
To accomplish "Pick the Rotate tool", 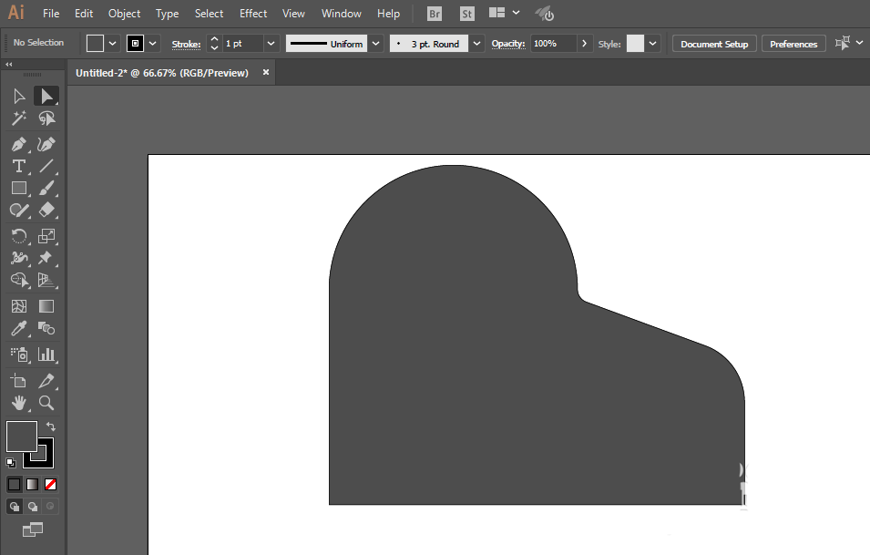I will click(x=18, y=236).
